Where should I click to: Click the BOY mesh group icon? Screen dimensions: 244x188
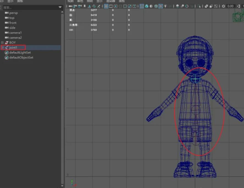(7, 43)
